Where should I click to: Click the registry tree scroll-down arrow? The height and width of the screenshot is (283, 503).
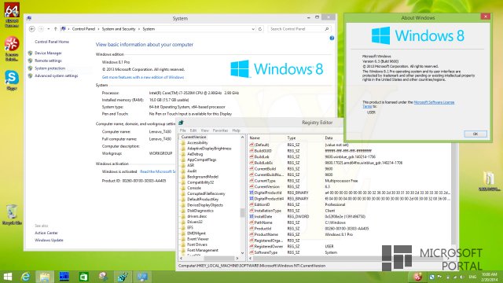(x=242, y=253)
